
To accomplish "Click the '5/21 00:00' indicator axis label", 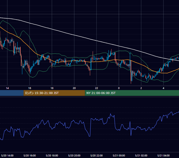I will (x=119, y=155).
